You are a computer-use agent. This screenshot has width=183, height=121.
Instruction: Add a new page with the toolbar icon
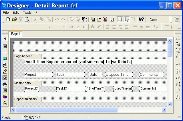point(93,19)
